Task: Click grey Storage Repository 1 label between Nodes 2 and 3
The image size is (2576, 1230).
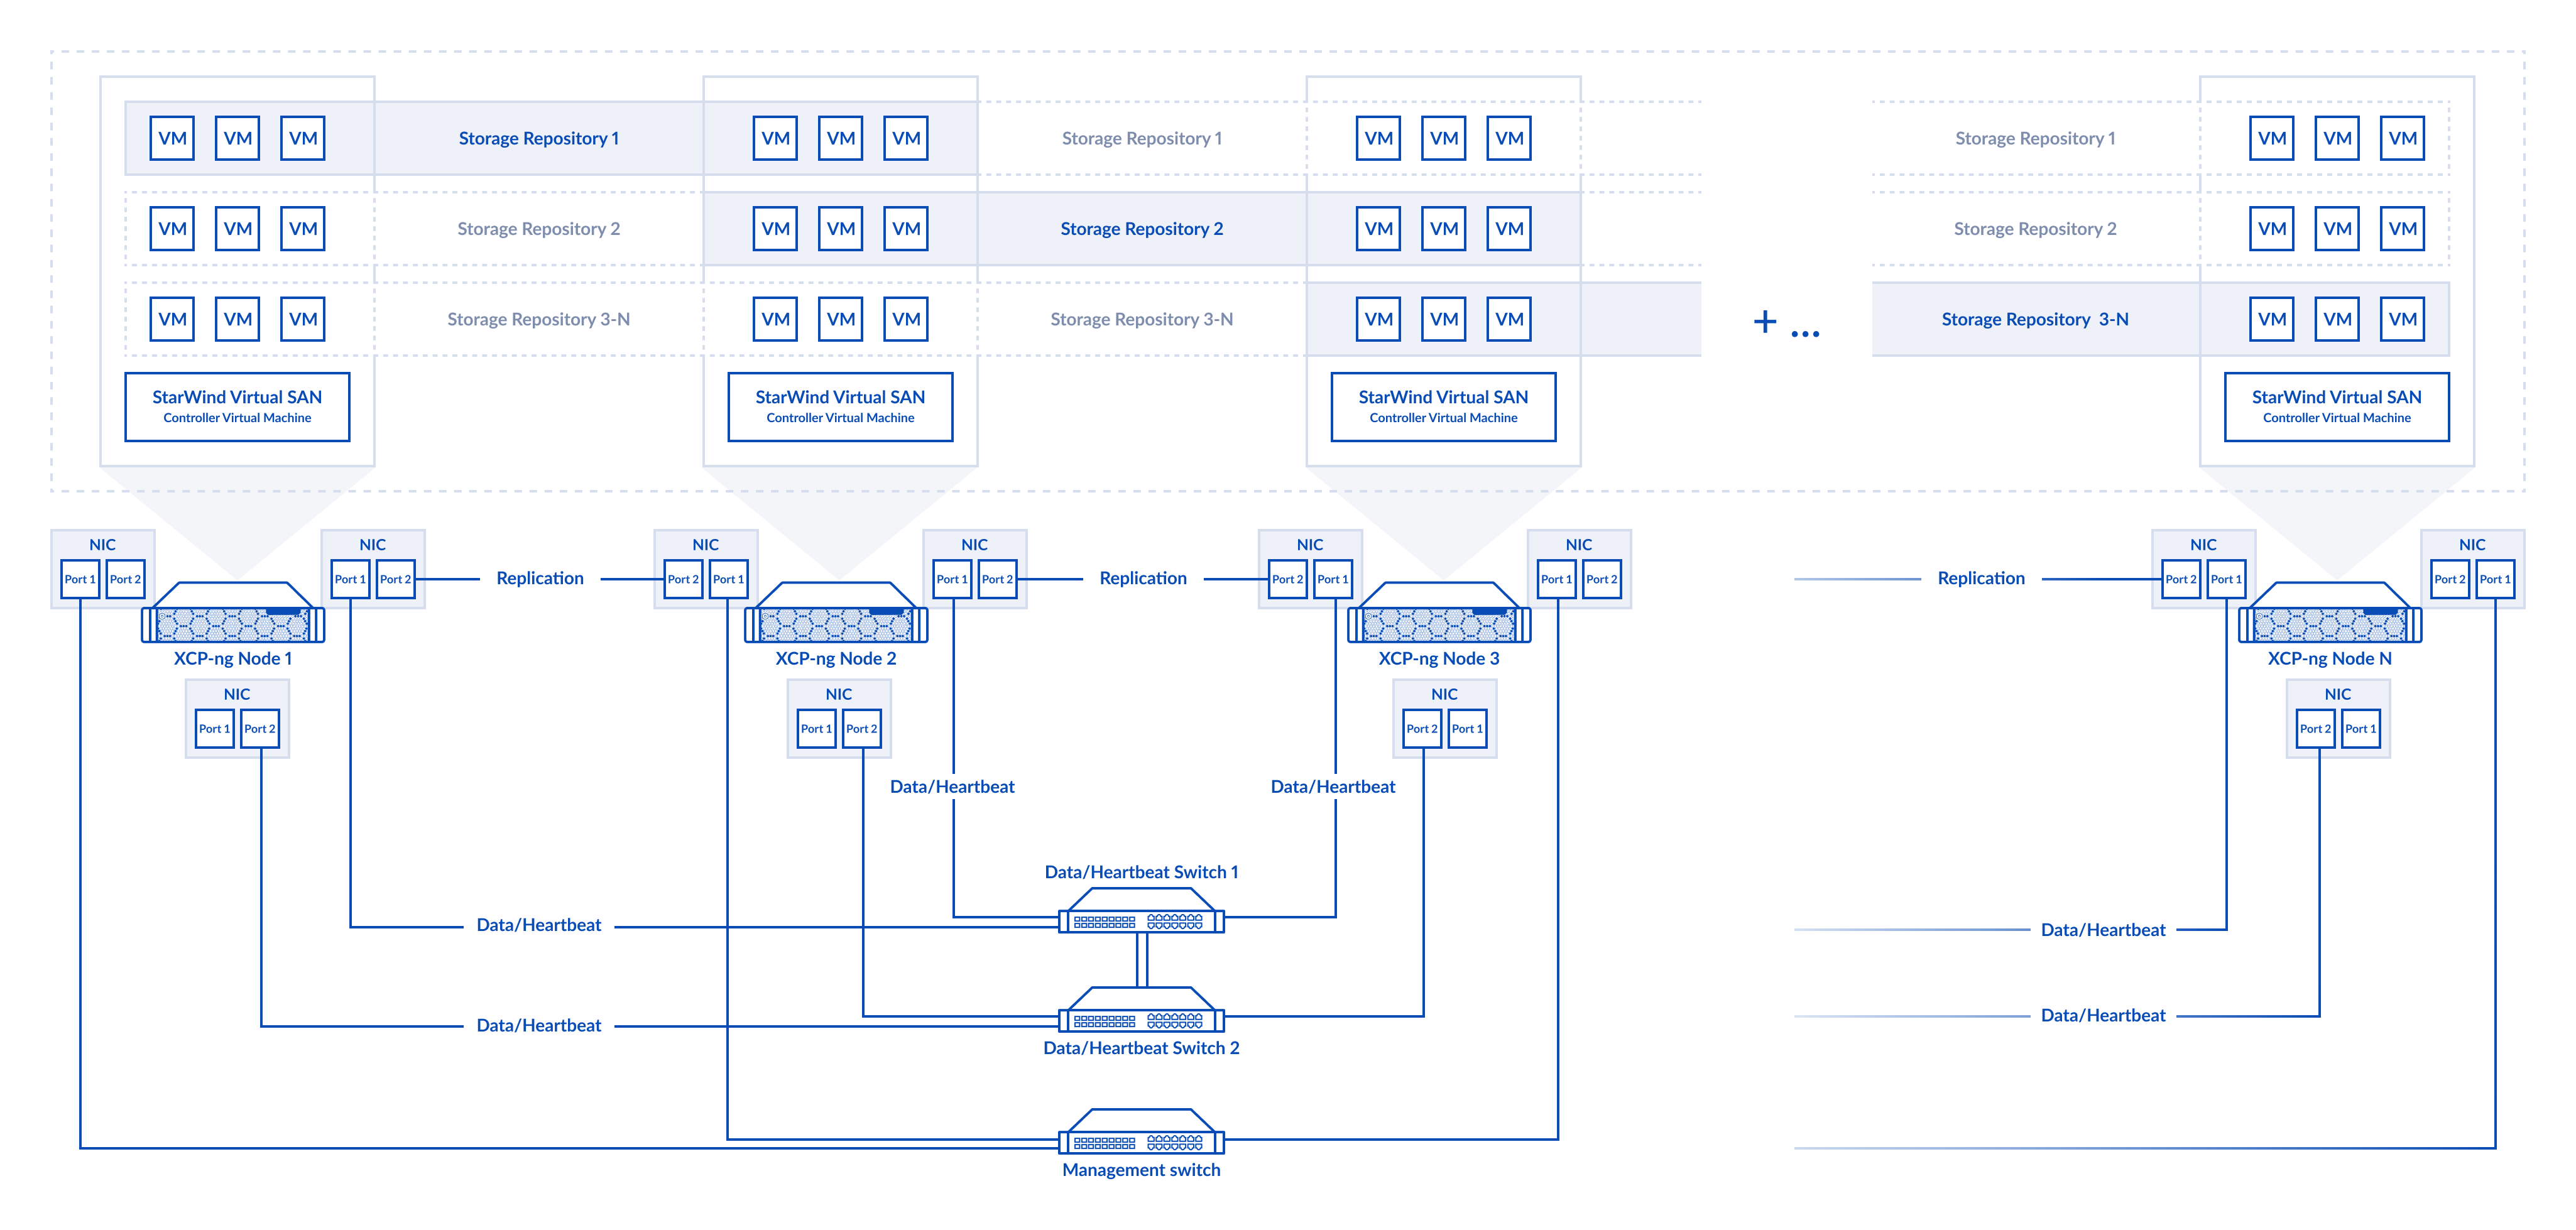Action: 1142,138
